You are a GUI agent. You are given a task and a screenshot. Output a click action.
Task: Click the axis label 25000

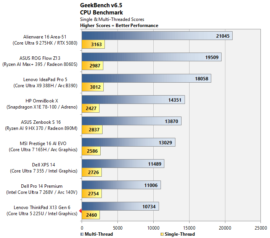(261, 228)
